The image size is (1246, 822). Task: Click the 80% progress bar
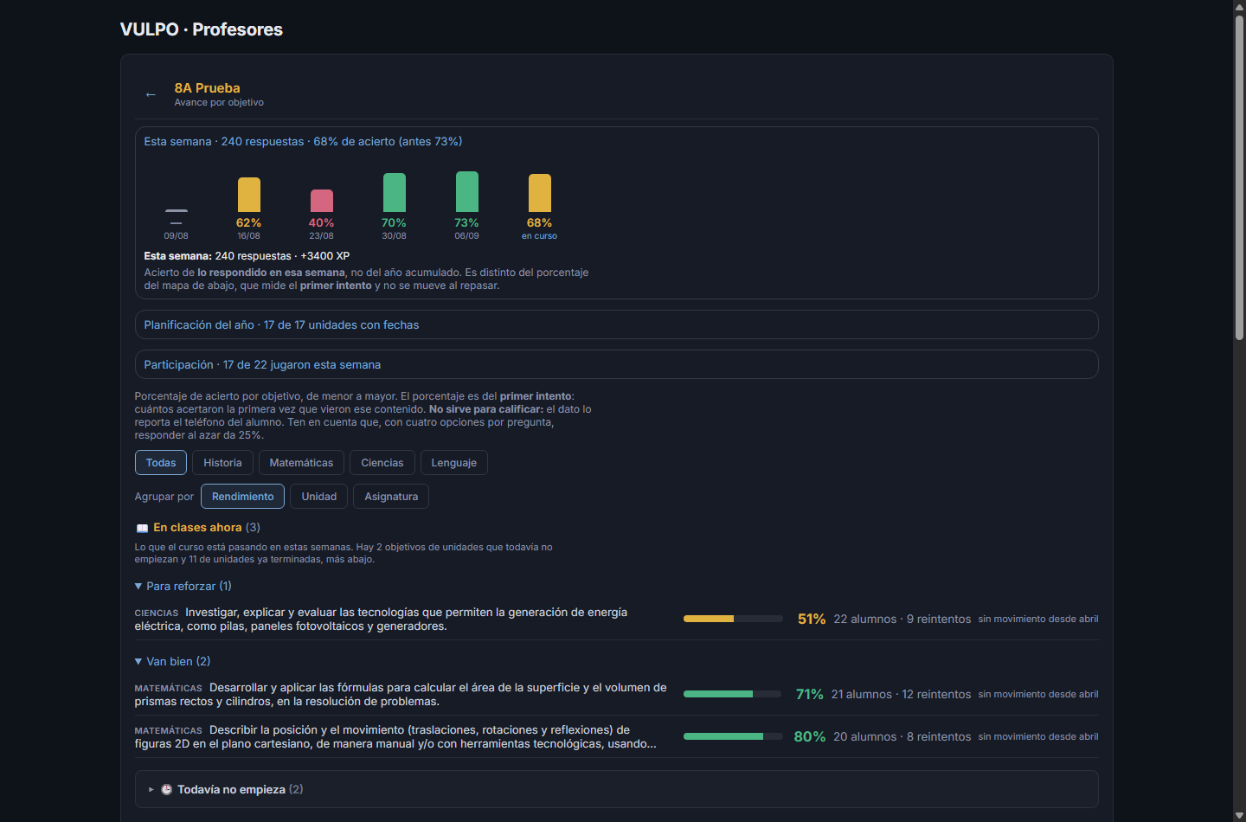click(733, 736)
